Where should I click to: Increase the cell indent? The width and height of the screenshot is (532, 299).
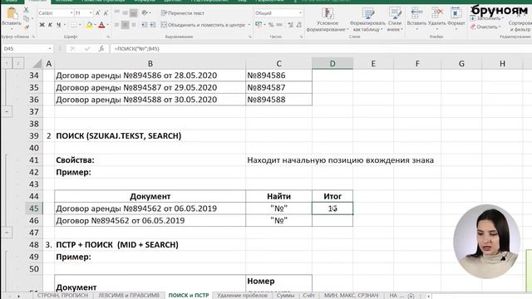(x=153, y=25)
